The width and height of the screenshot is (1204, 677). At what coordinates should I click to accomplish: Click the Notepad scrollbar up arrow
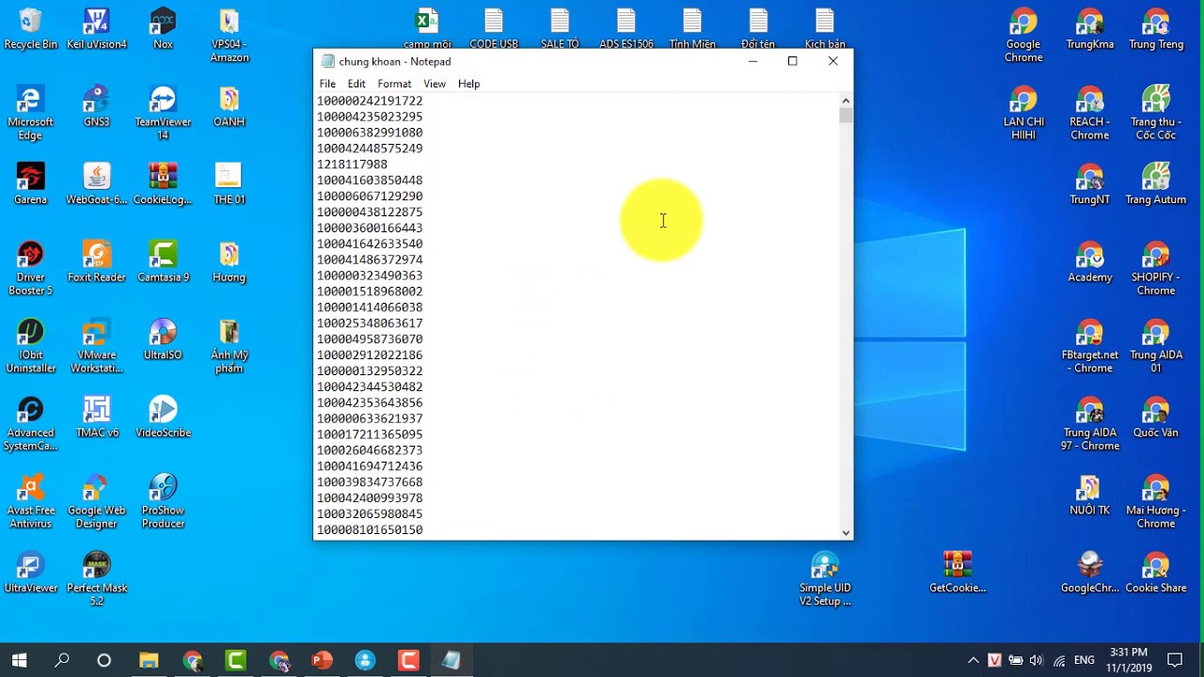[x=846, y=101]
